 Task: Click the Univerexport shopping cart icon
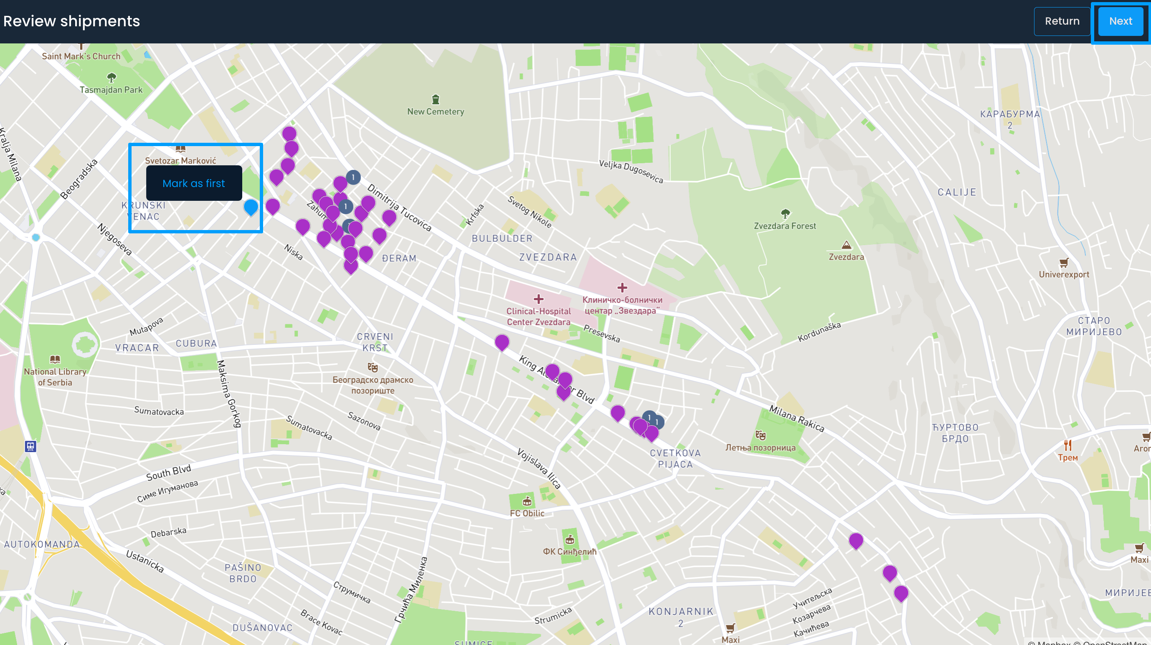[x=1063, y=263]
